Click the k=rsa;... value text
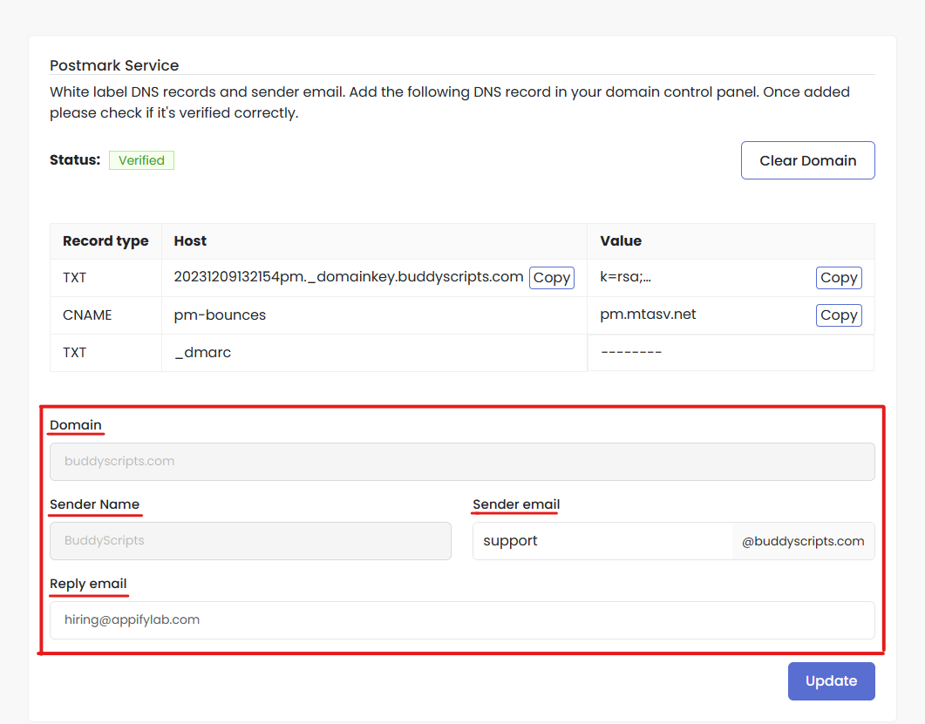Screen dimensions: 925x724 (x=625, y=277)
